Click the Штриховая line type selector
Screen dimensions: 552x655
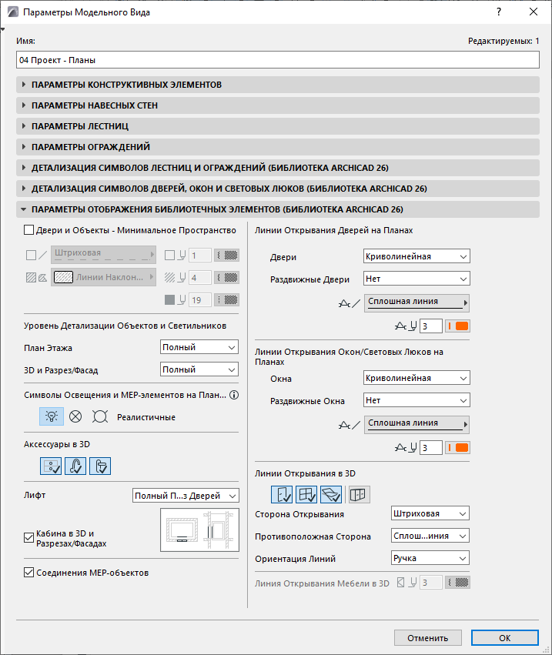(104, 255)
